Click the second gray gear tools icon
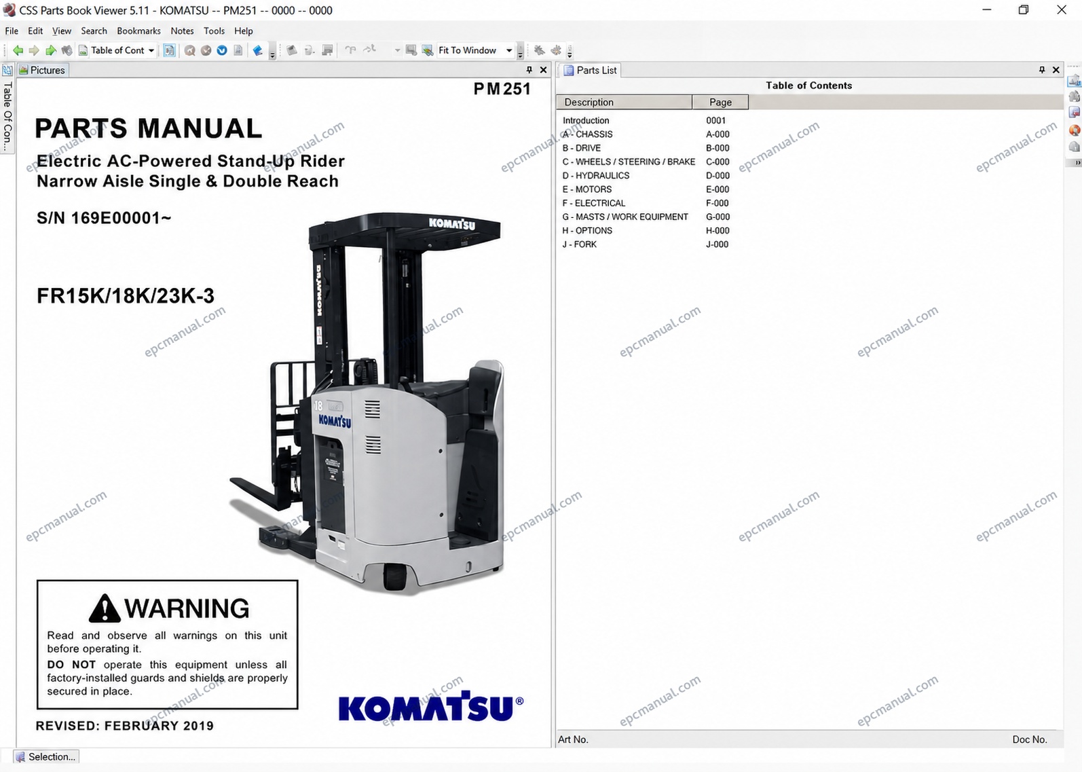The height and width of the screenshot is (772, 1082). 556,50
